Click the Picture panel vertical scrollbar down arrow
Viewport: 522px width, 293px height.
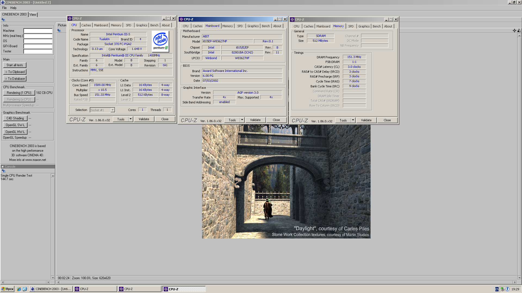coord(519,278)
